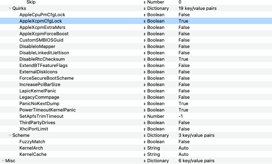This screenshot has width=272, height=164.
Task: Click the 0 value of Skip
Action: point(180,2)
